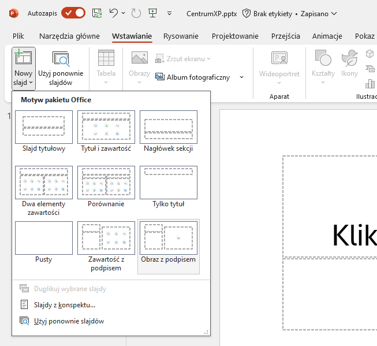The height and width of the screenshot is (346, 377).
Task: Expand the Kształty dropdown chevron
Action: coord(323,83)
